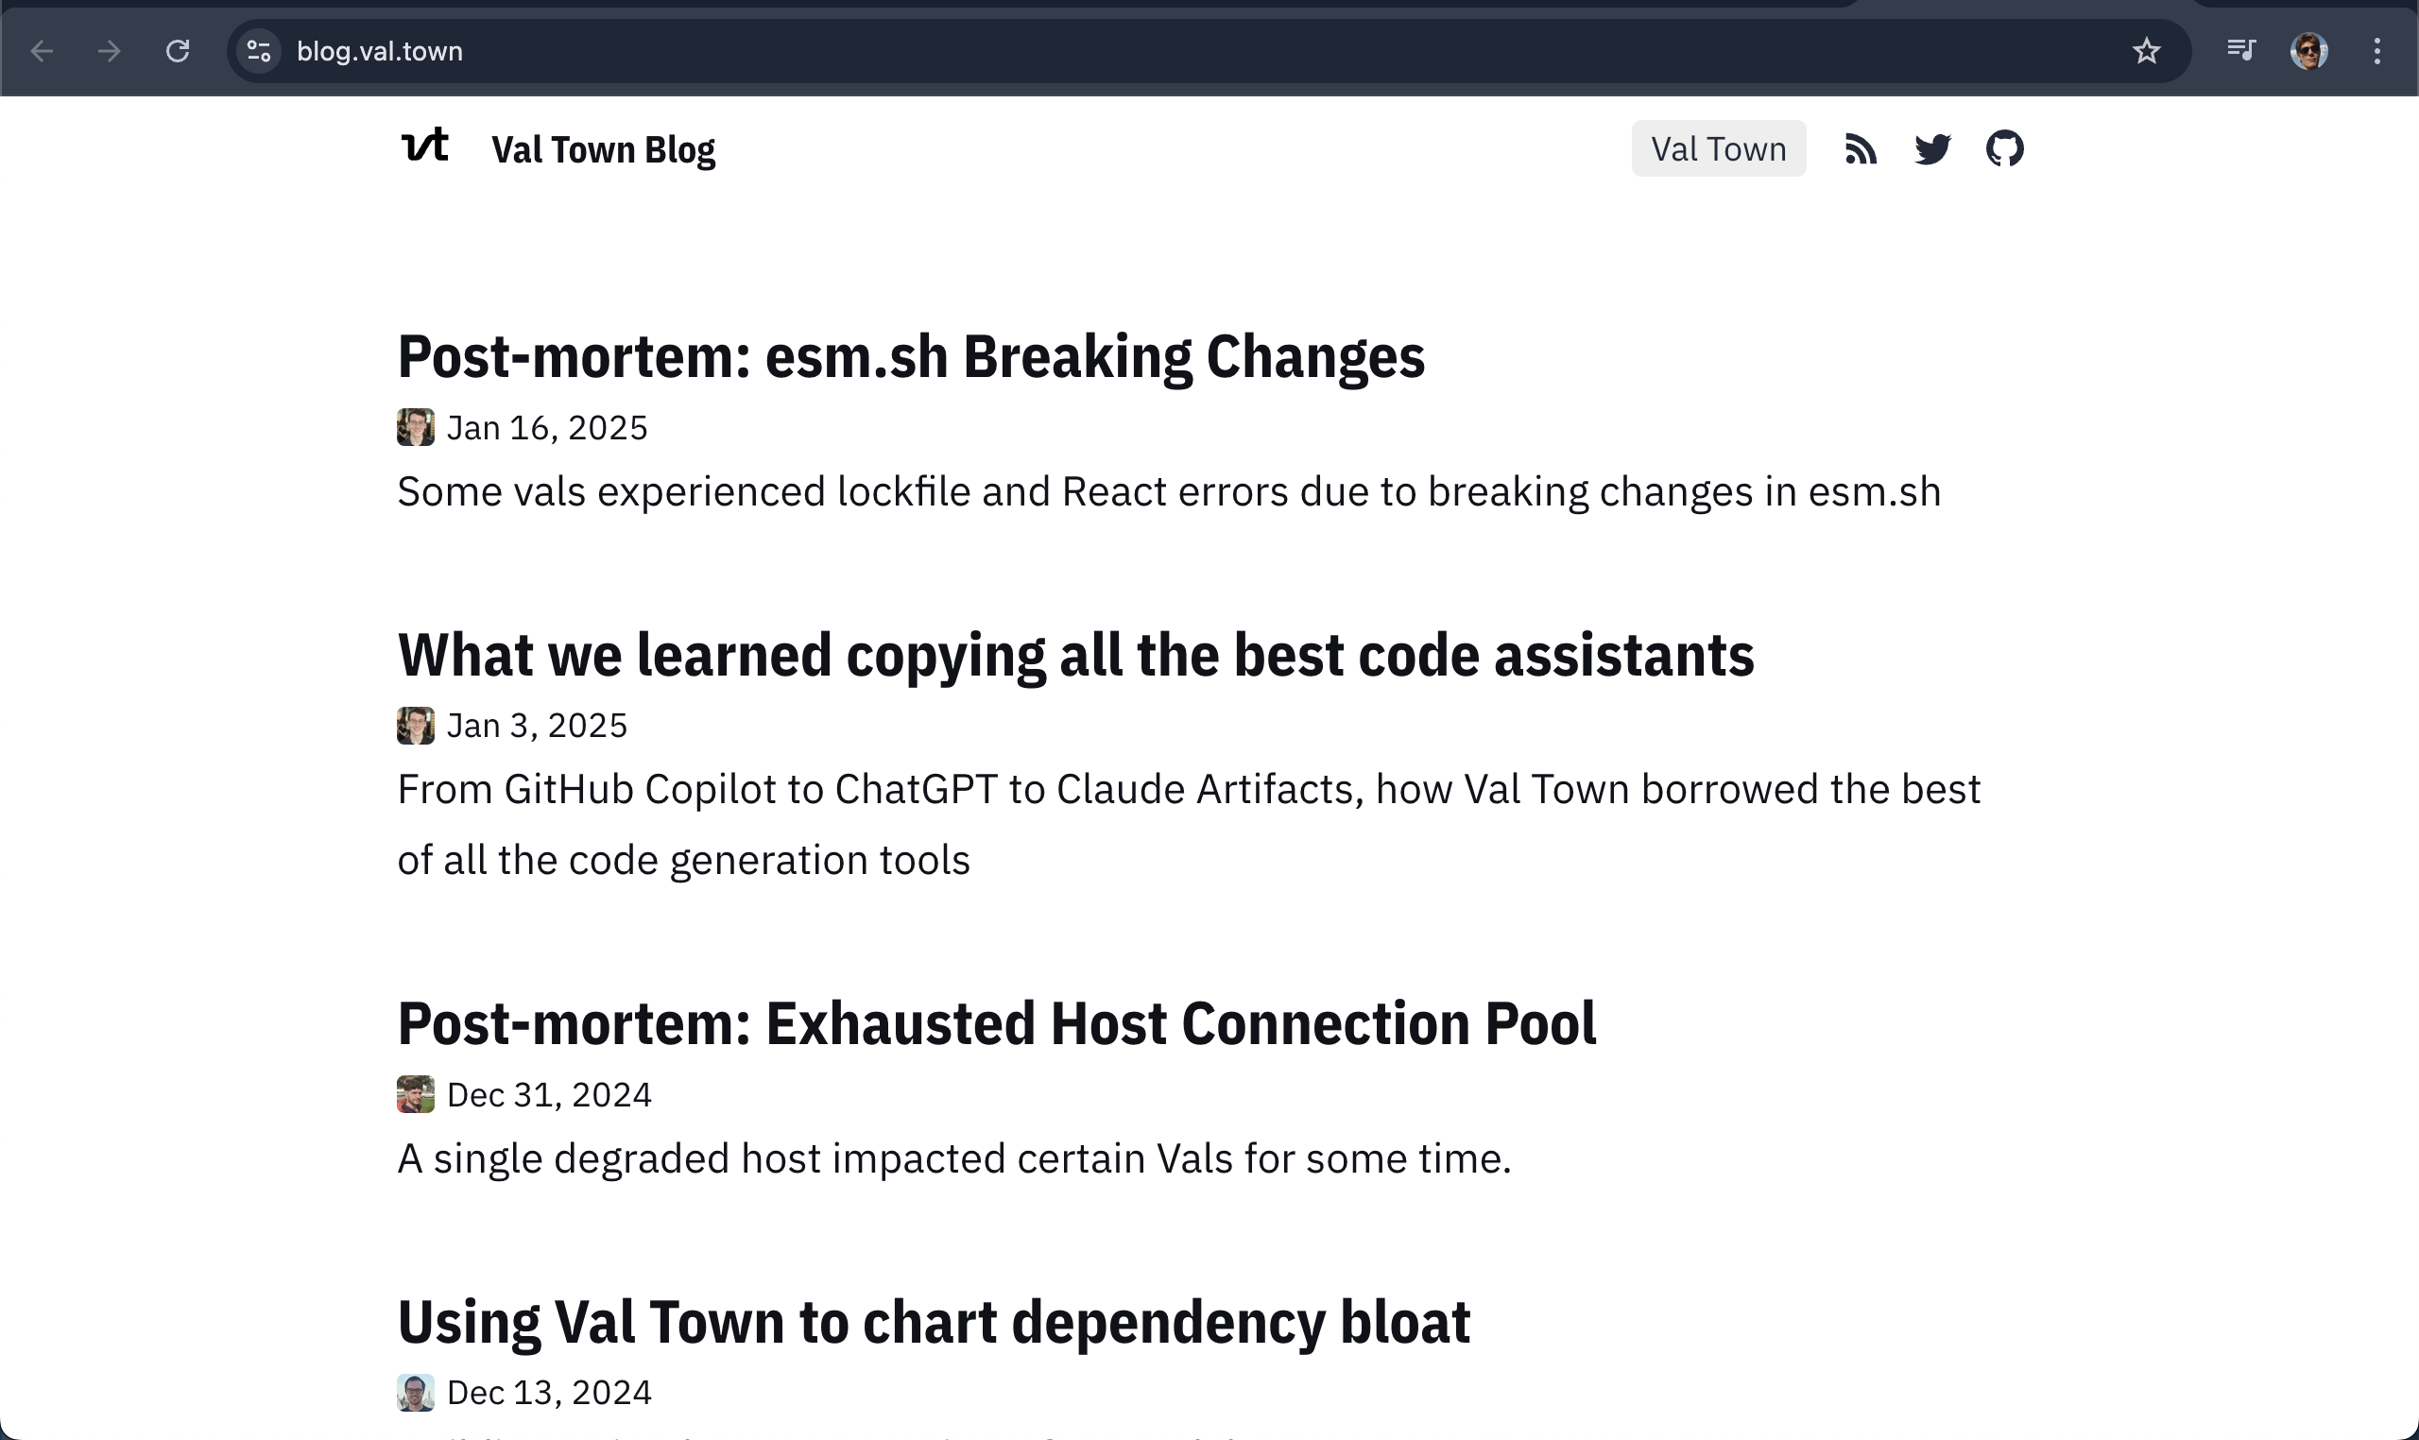Open the Twitter bird icon
This screenshot has height=1440, width=2419.
click(x=1932, y=149)
